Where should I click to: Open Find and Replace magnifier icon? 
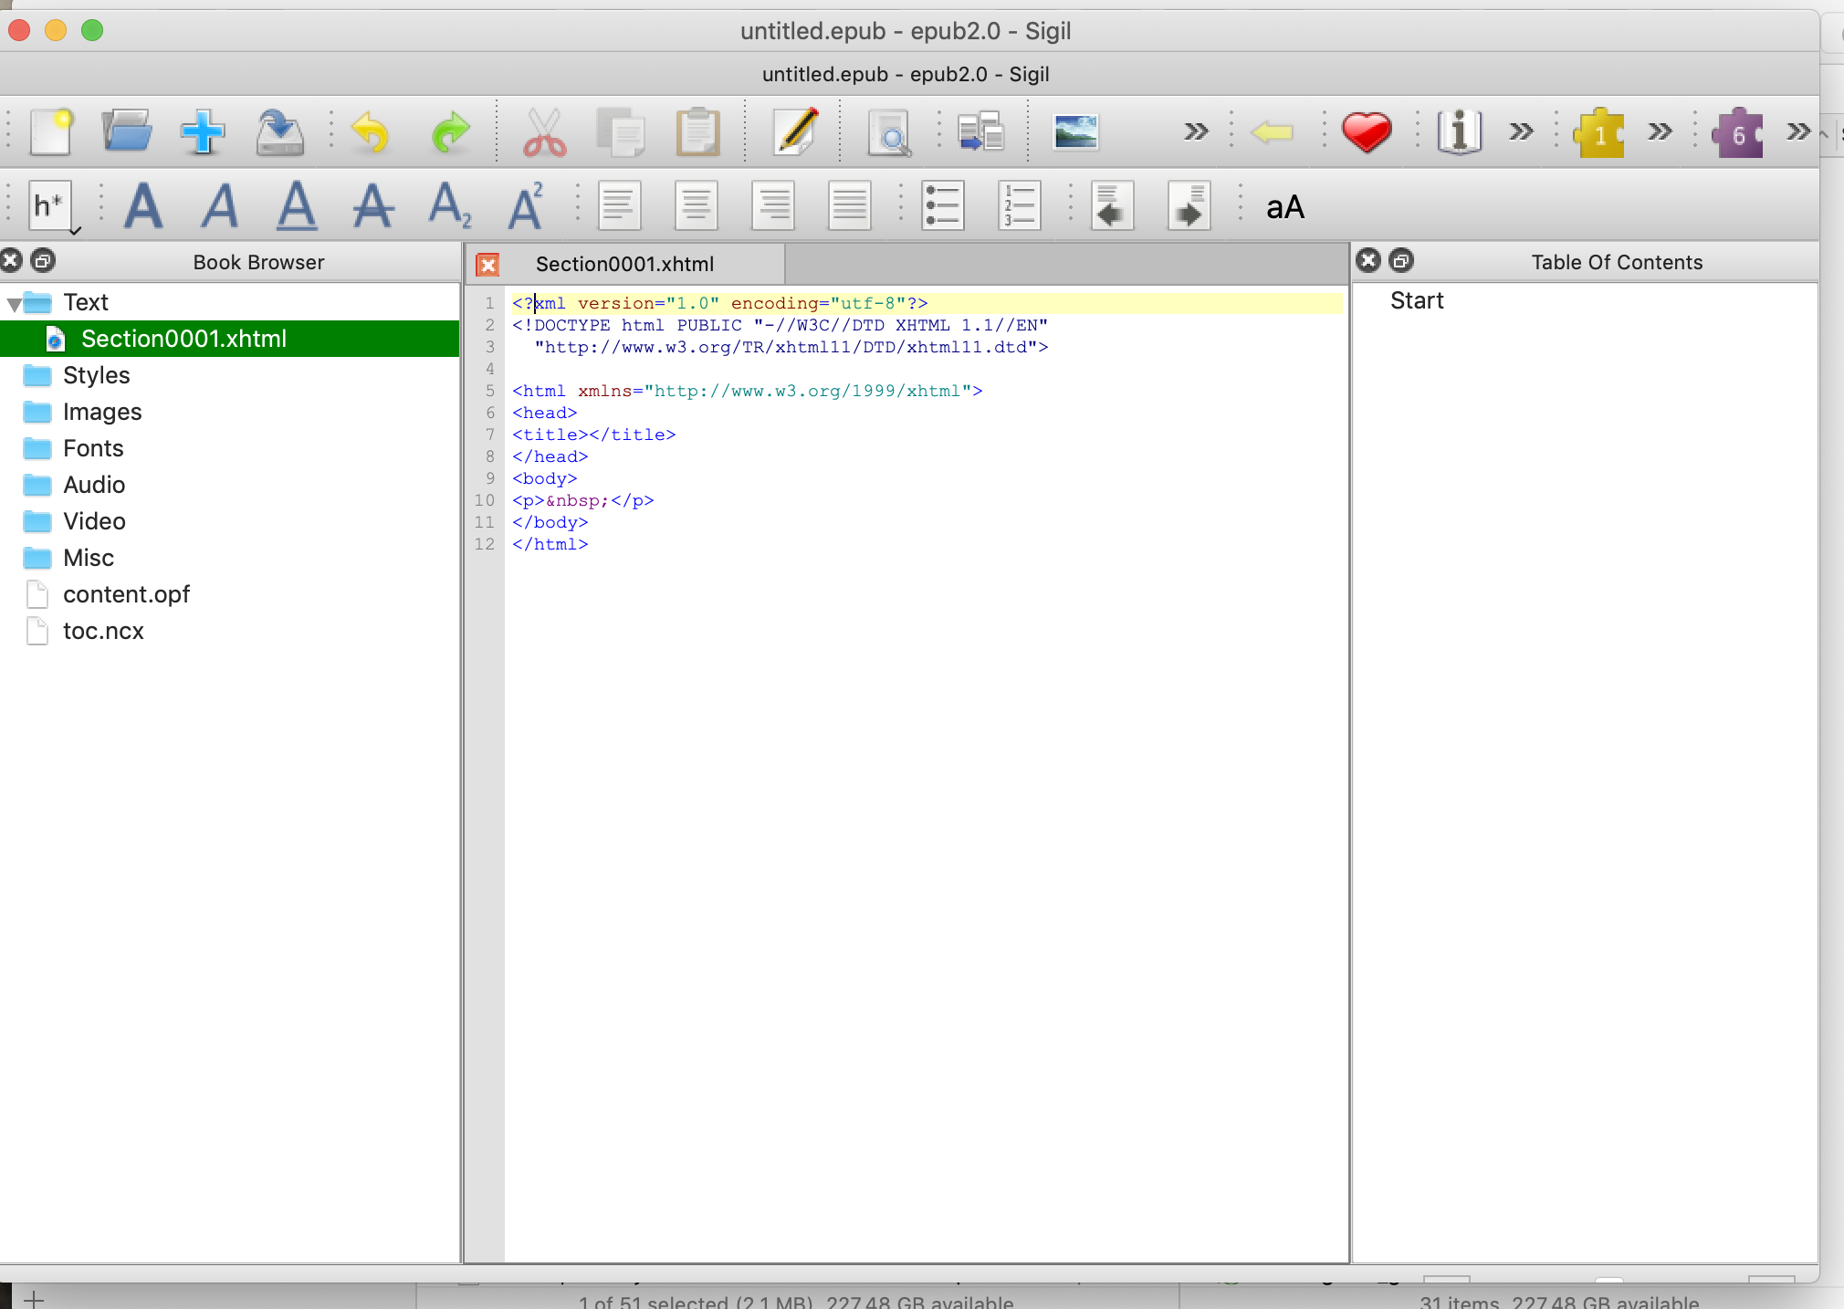888,132
